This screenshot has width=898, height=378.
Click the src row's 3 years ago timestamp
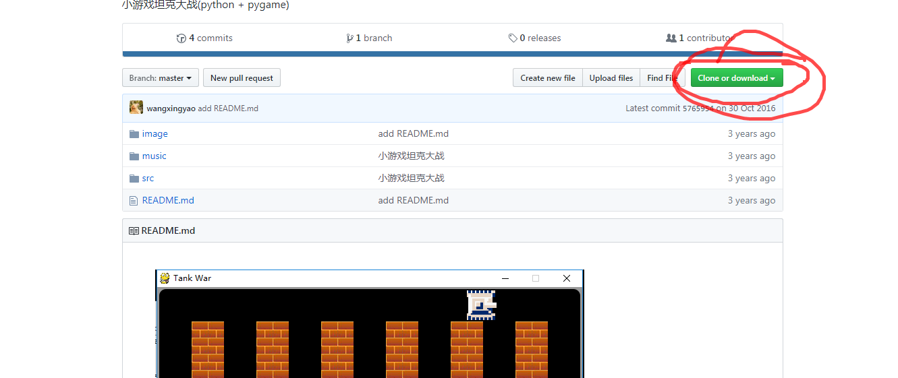click(x=752, y=179)
